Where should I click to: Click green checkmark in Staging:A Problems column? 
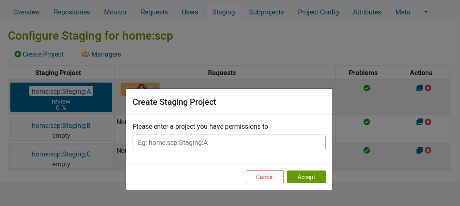tap(367, 88)
